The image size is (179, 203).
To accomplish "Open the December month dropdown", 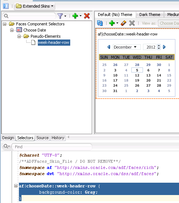I will click(127, 47).
